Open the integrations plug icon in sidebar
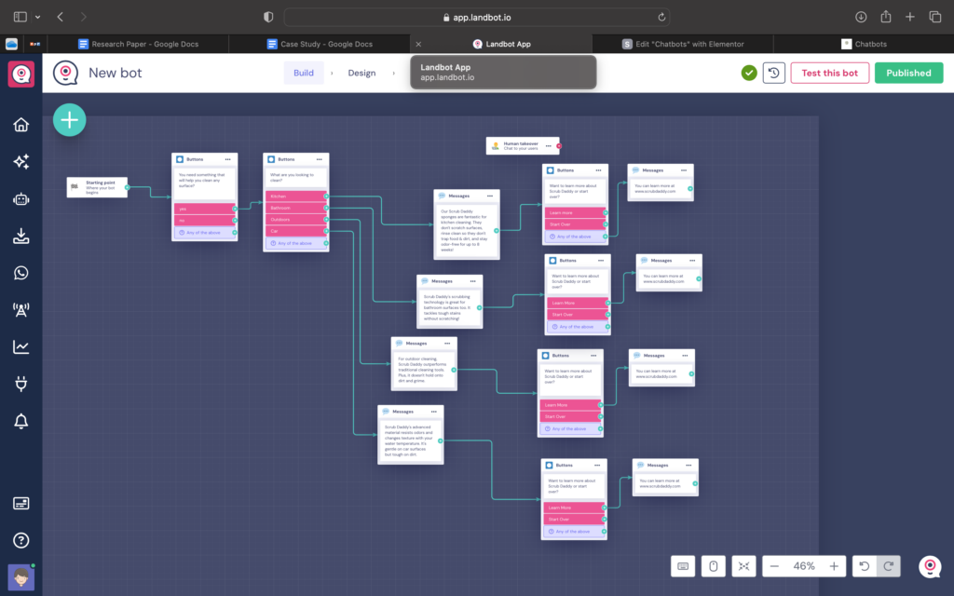 point(20,384)
